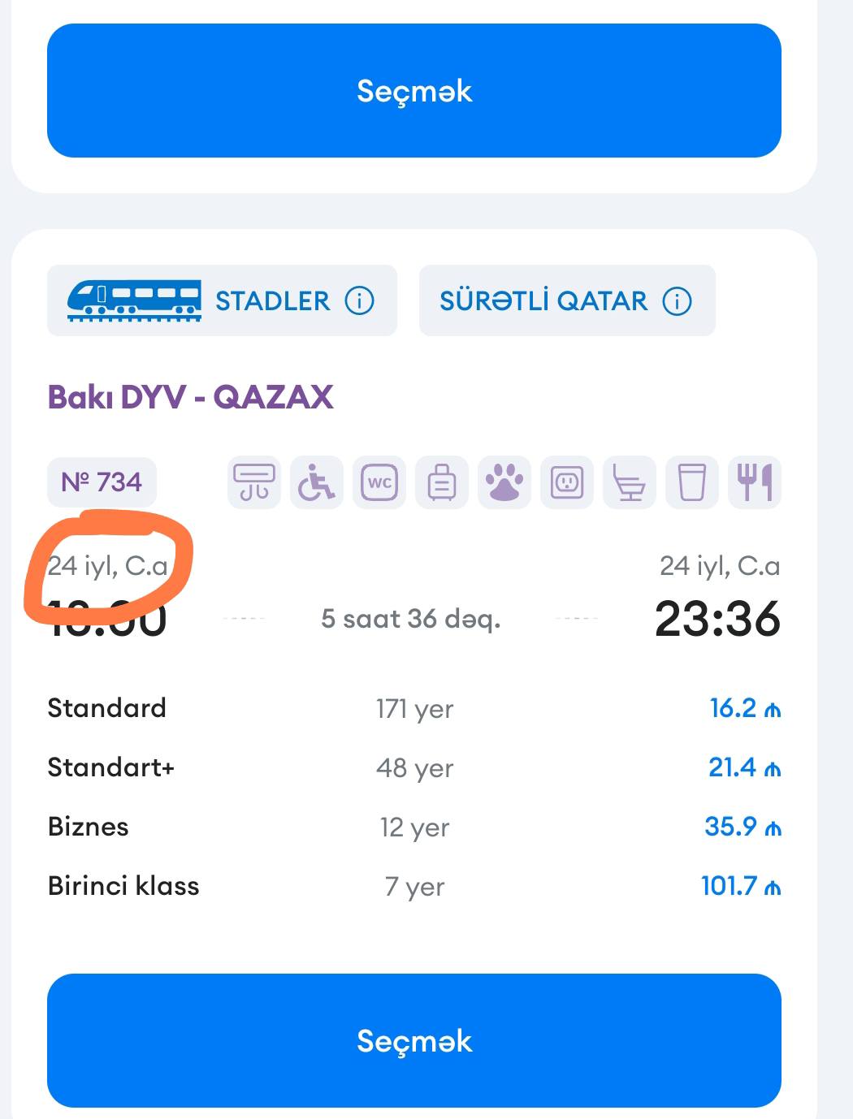853x1119 pixels.
Task: Click the blue train icon in STADLER tag
Action: click(134, 300)
